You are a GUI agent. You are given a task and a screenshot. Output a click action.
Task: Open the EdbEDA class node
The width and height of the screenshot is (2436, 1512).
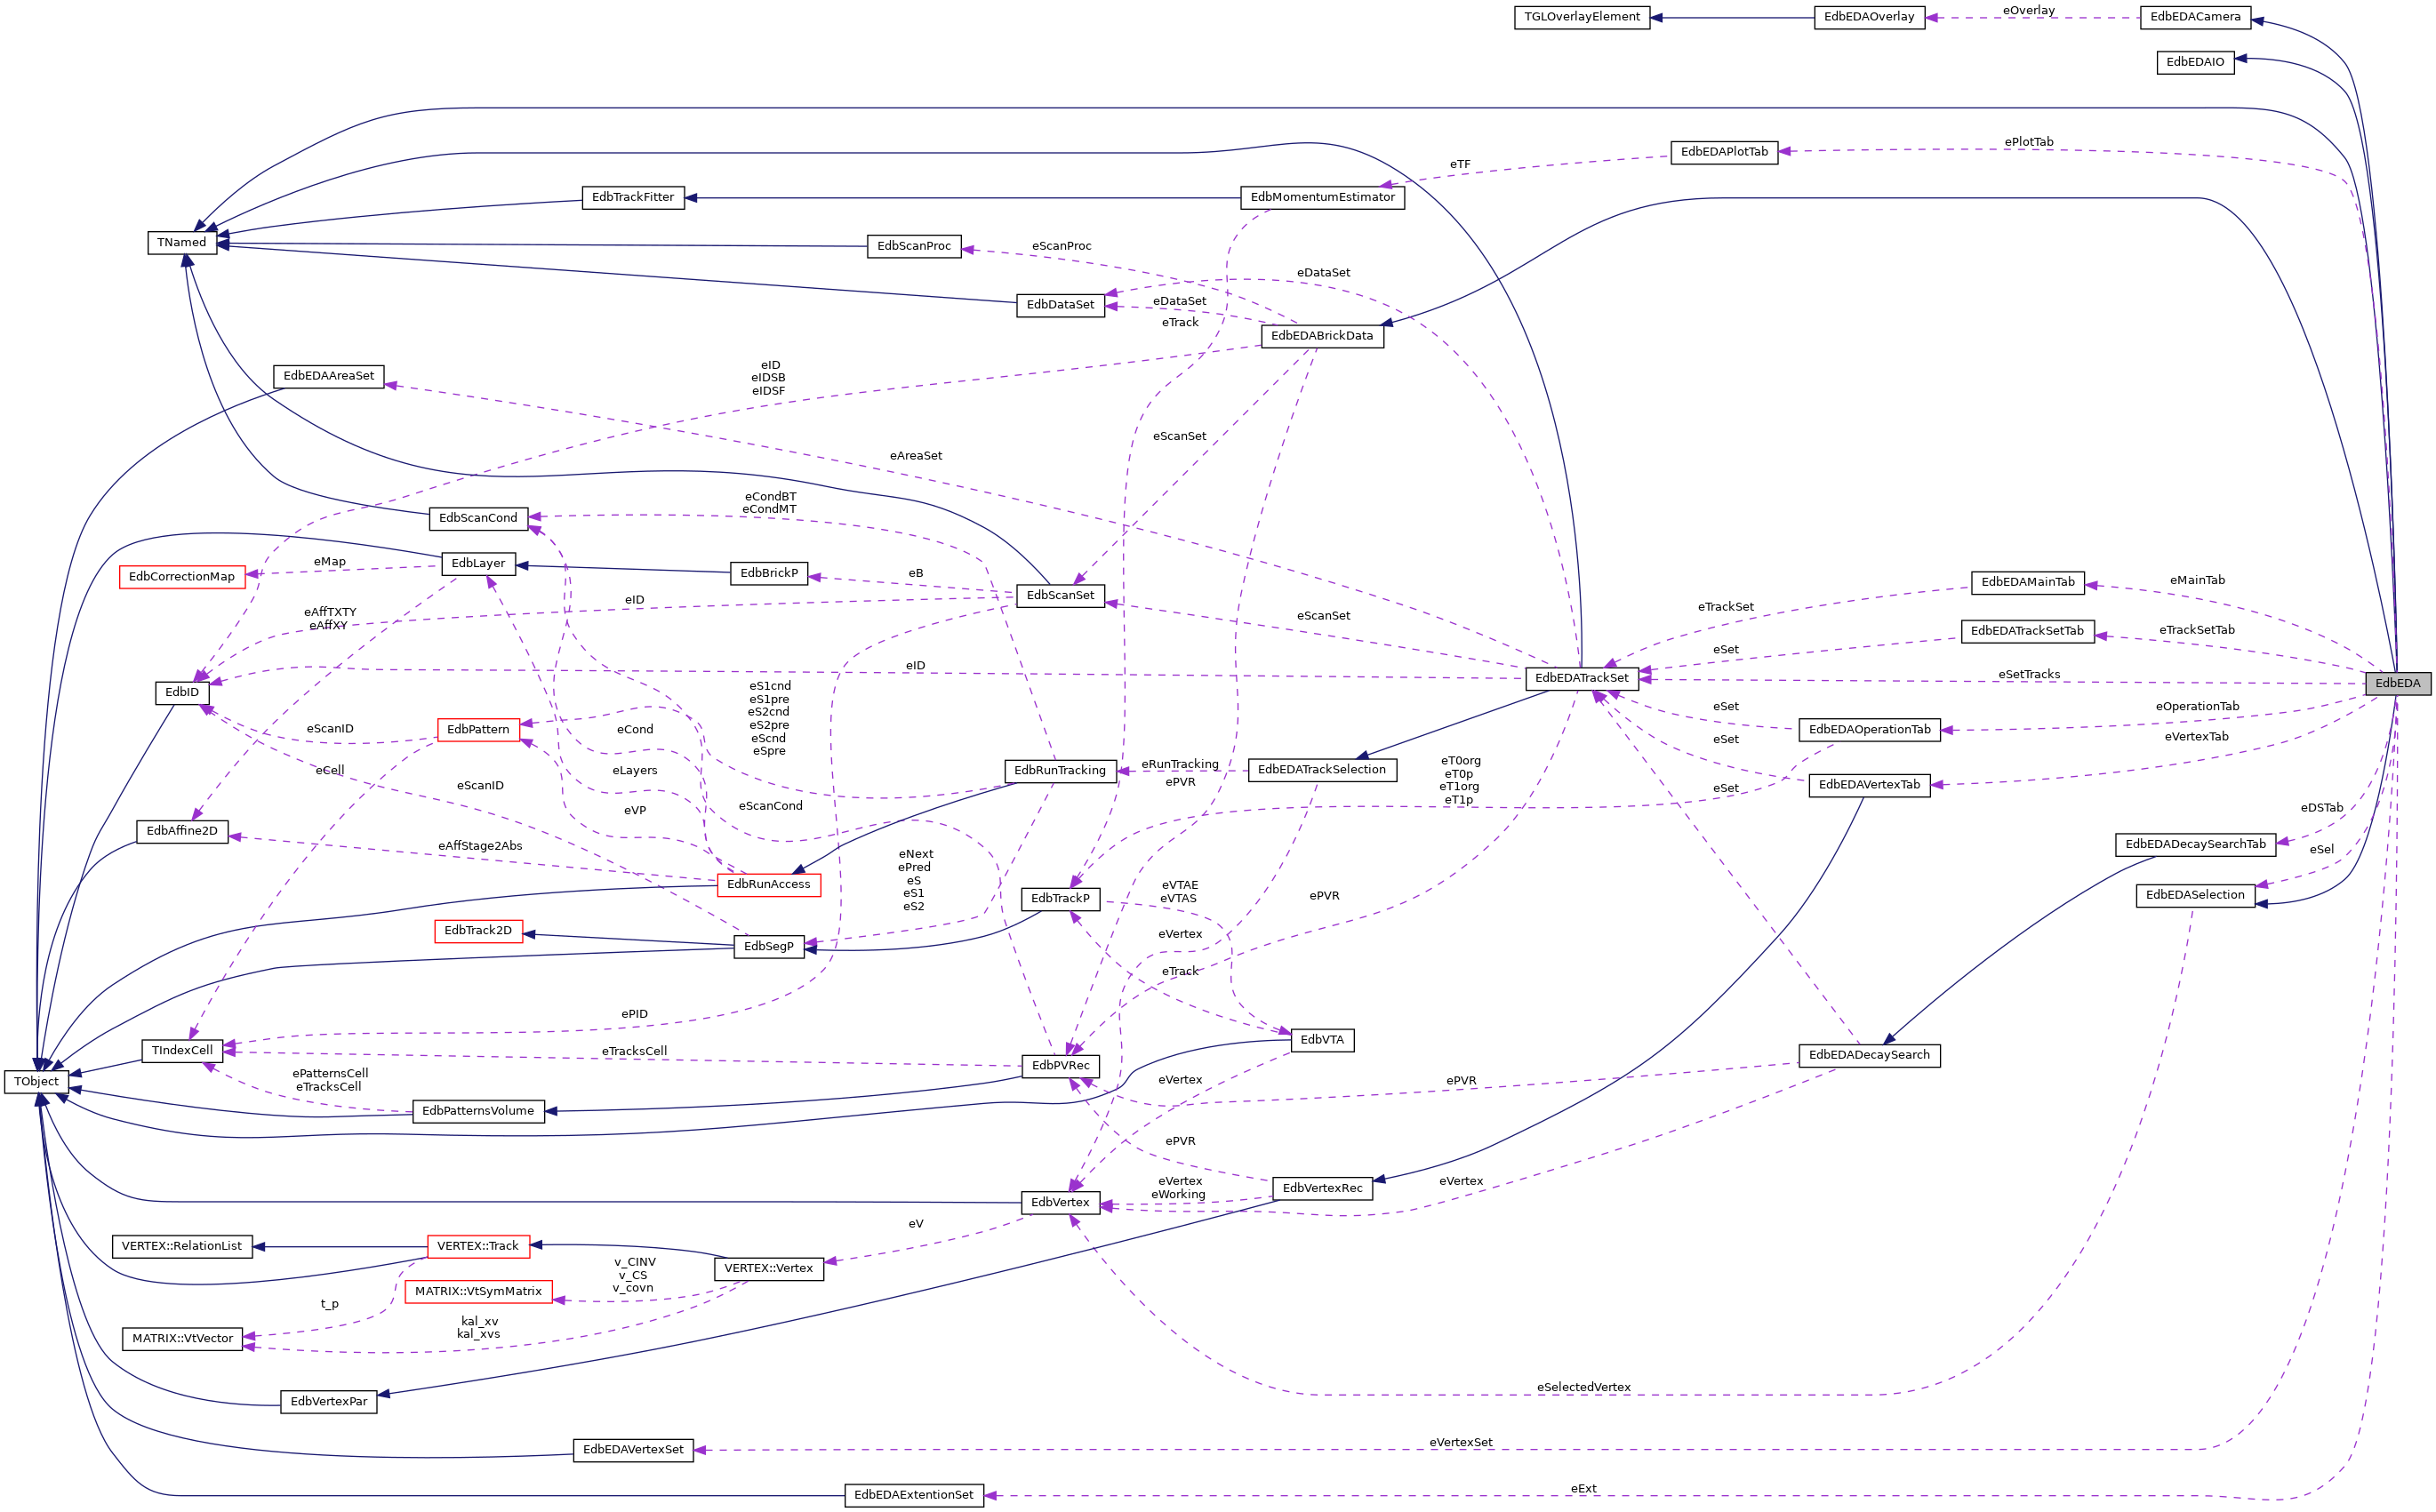(2398, 684)
